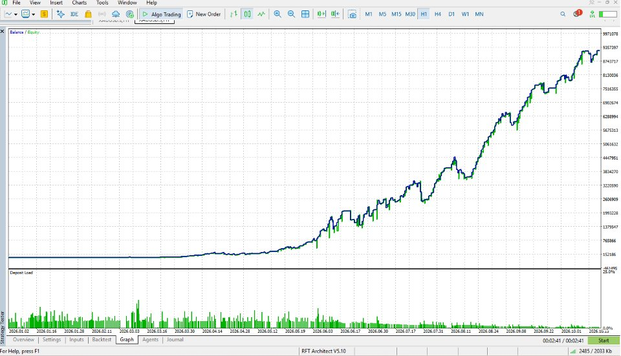
Task: Select the M1 timeframe
Action: pos(369,14)
